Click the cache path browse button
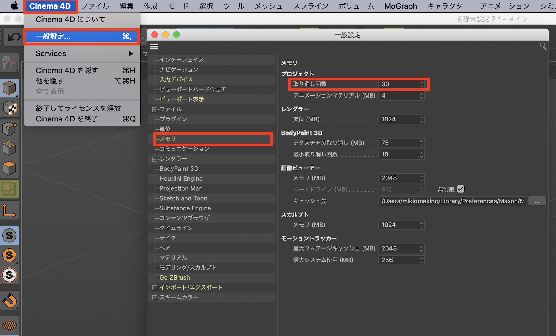This screenshot has width=556, height=336. click(537, 201)
